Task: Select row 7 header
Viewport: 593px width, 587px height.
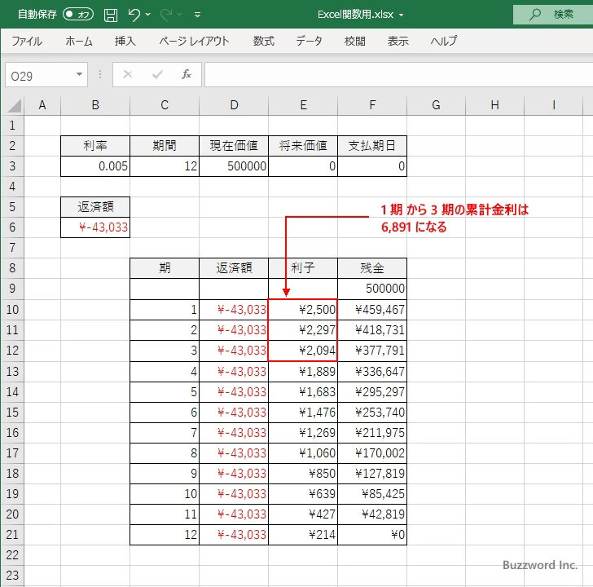Action: pos(12,248)
